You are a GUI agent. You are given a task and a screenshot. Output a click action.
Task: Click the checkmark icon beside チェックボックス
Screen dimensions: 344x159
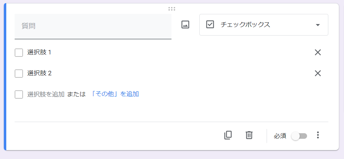[210, 25]
